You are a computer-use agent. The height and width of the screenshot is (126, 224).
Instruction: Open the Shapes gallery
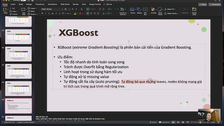click(x=139, y=10)
